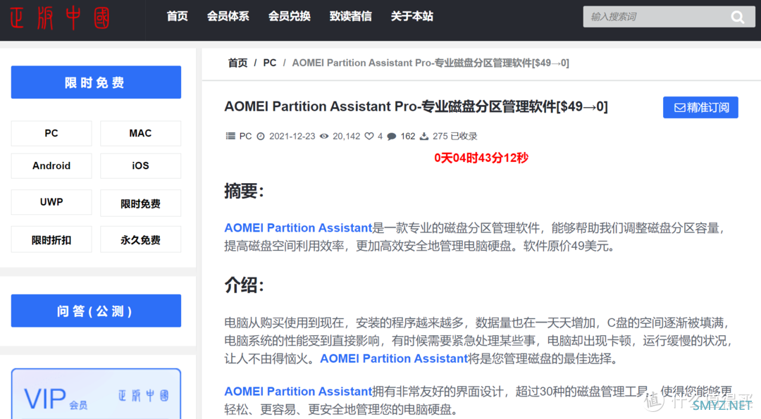
Task: Click the 精准订阅 subscribe button
Action: pyautogui.click(x=701, y=108)
